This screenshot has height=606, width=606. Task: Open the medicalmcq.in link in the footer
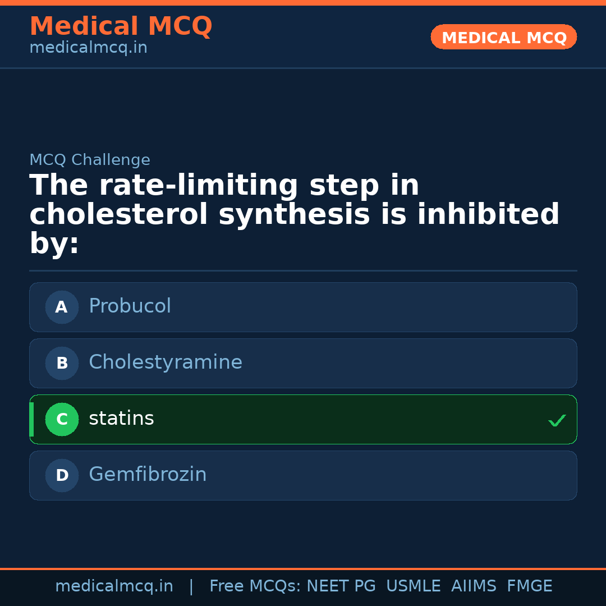pyautogui.click(x=114, y=586)
